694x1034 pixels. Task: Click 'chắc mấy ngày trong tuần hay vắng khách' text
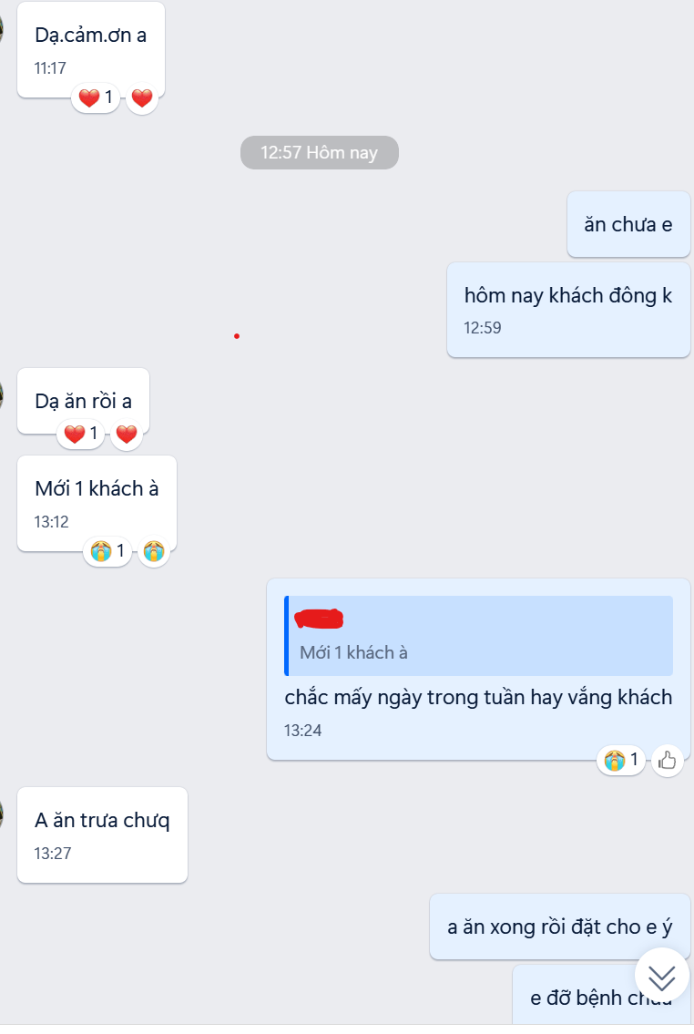tap(478, 697)
